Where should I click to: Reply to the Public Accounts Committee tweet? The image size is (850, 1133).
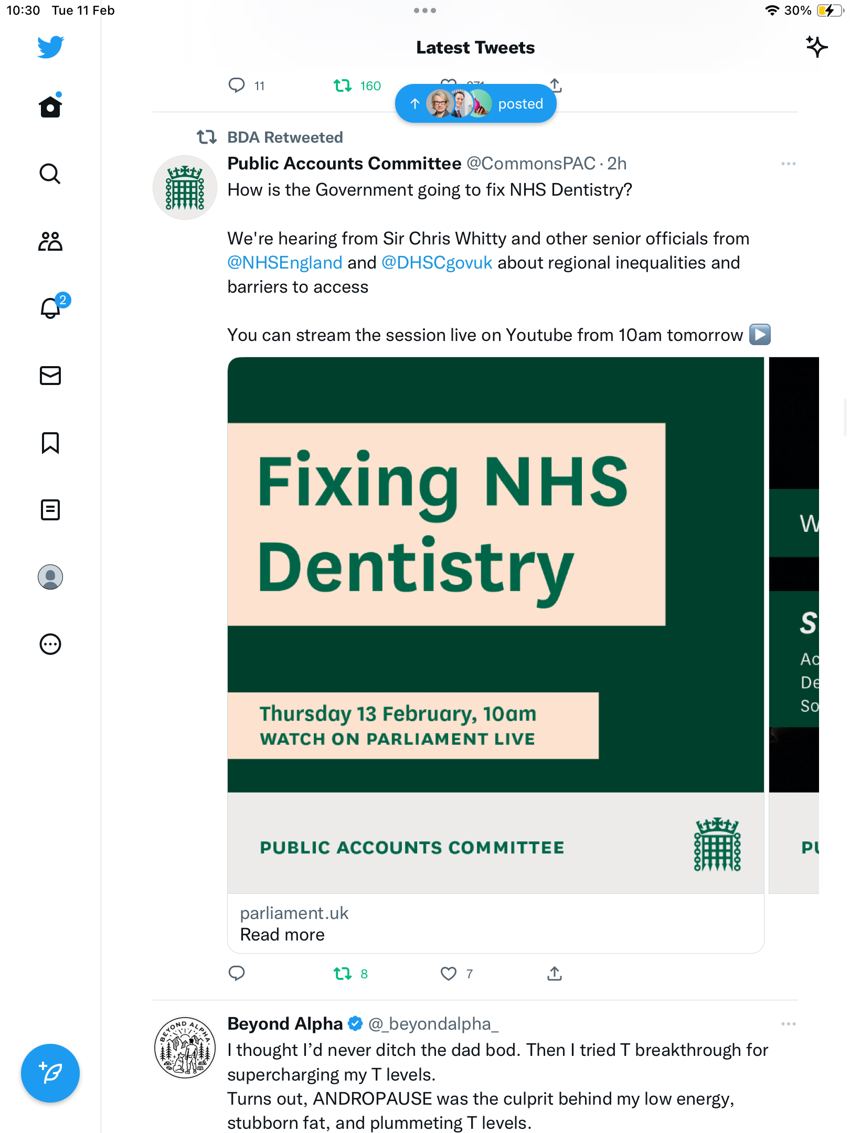tap(237, 974)
